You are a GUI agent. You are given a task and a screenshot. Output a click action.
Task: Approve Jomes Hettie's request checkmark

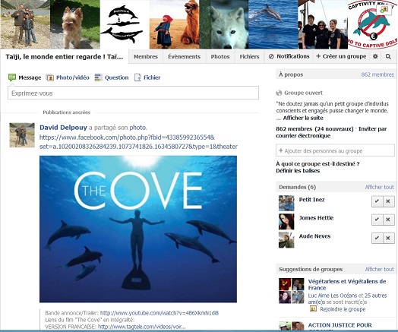pyautogui.click(x=377, y=220)
